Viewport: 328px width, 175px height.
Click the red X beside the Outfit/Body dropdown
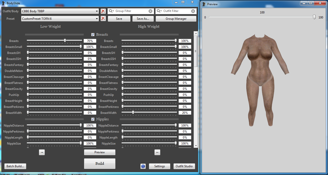pyautogui.click(x=103, y=11)
